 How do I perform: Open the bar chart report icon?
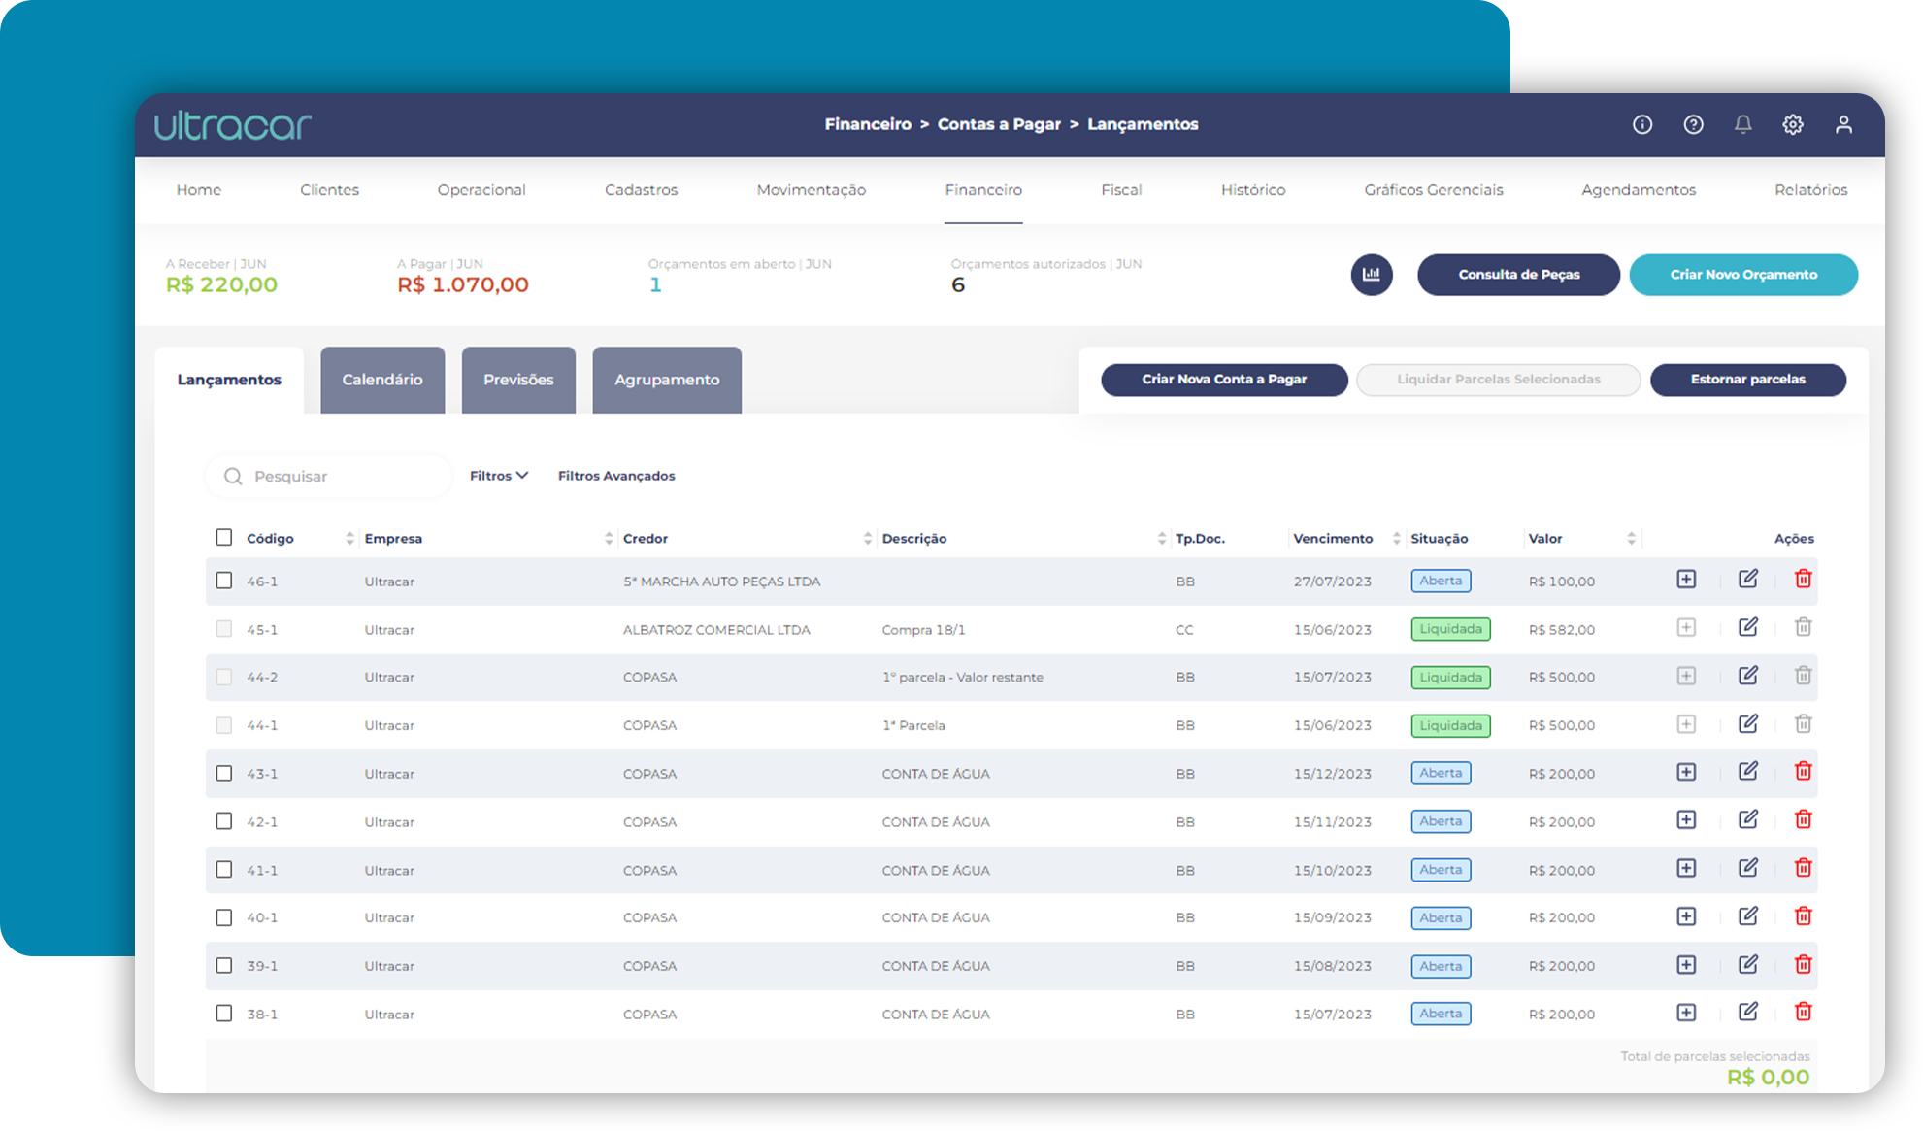[1372, 275]
